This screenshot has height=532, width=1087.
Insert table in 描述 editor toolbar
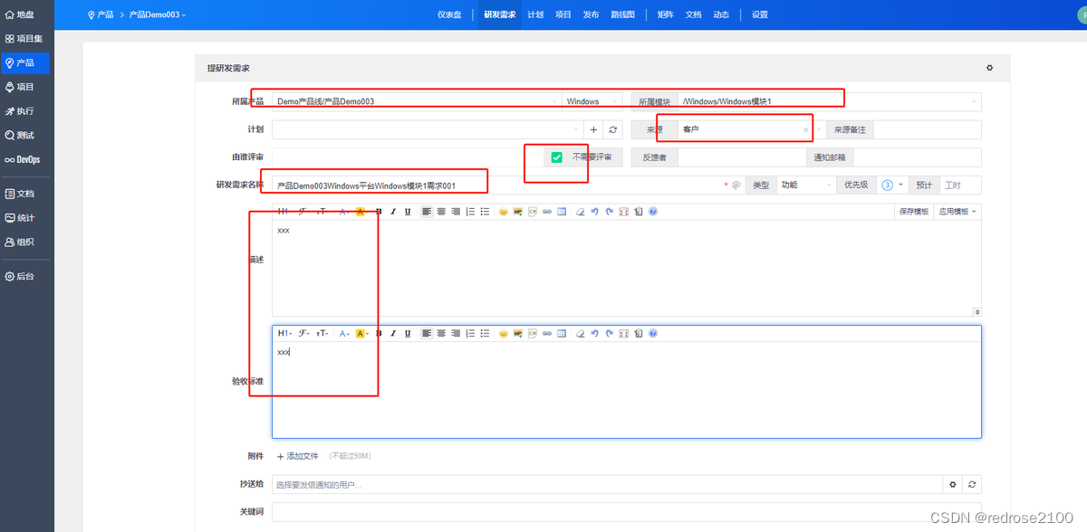(562, 211)
